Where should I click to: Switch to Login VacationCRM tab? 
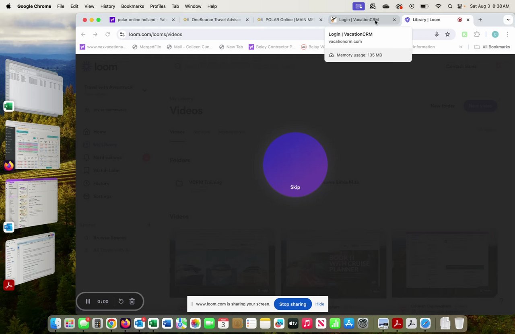coord(363,20)
